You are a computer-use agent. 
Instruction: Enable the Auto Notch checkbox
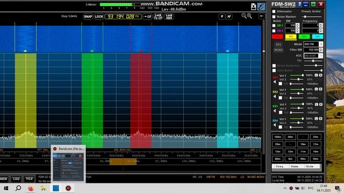(274, 70)
